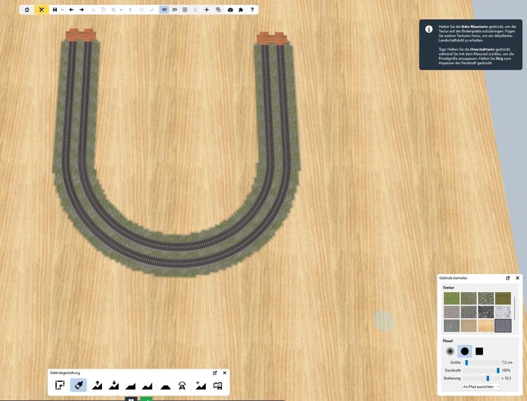Screen dimensions: 527x401
Task: Pick the sand texture
Action: tap(469, 325)
